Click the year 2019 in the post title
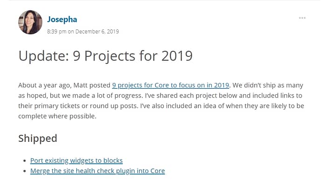Image resolution: width=323 pixels, height=182 pixels. point(177,56)
